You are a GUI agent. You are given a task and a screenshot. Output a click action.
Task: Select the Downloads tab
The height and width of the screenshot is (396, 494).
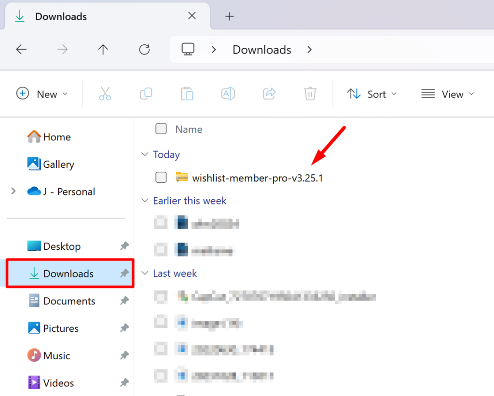click(x=108, y=16)
